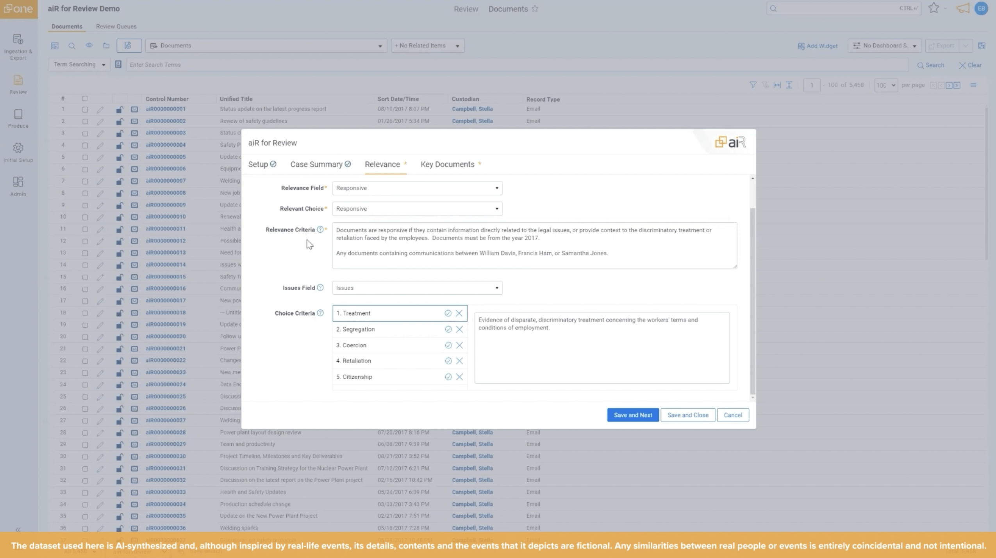Viewport: 996px width, 558px height.
Task: Click the filter funnel icon above list
Action: (753, 85)
